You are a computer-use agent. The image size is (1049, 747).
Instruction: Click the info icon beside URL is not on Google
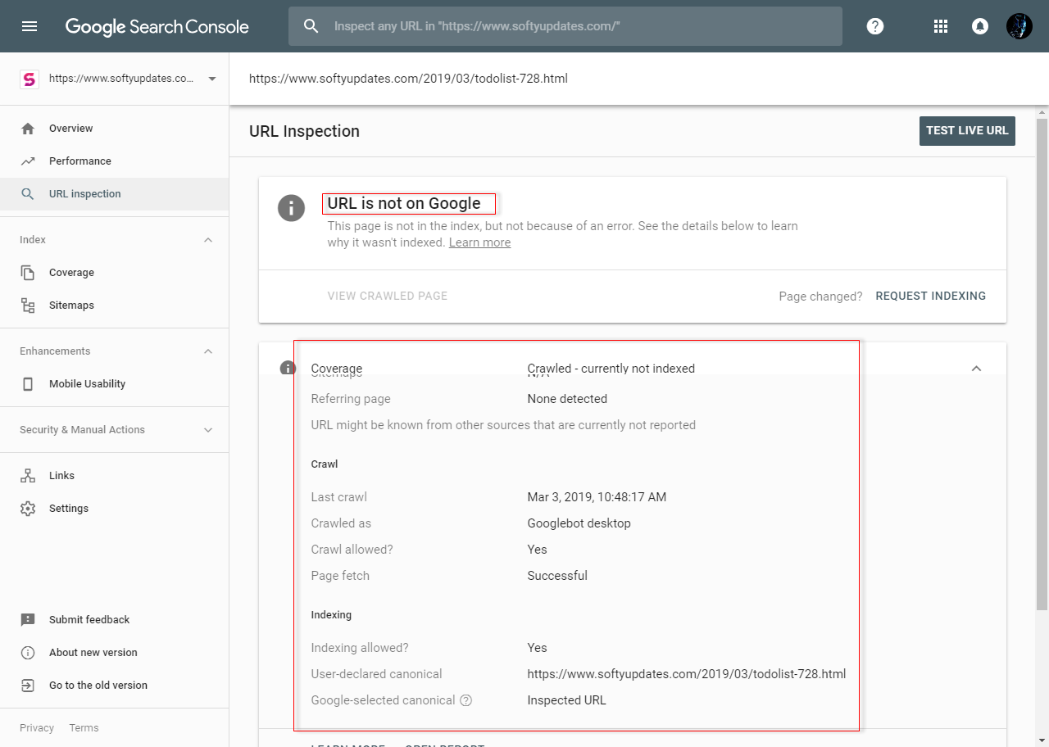pyautogui.click(x=292, y=208)
